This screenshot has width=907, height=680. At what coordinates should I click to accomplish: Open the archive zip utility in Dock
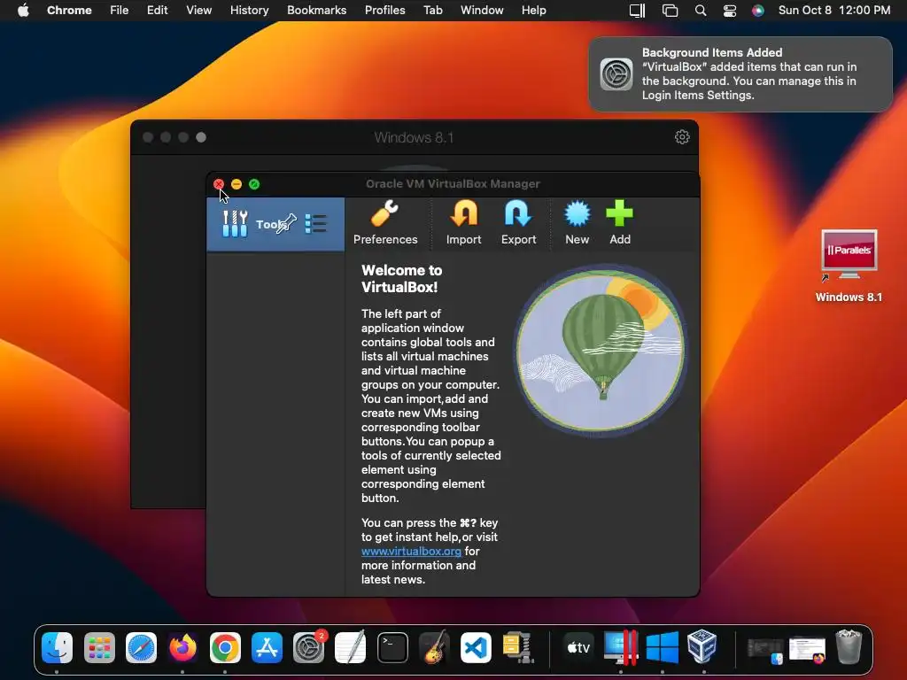pos(518,647)
